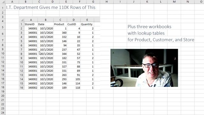Select worksheet column header I
Image resolution: width=204 pixels, height=115 pixels.
pyautogui.click(x=120, y=2)
